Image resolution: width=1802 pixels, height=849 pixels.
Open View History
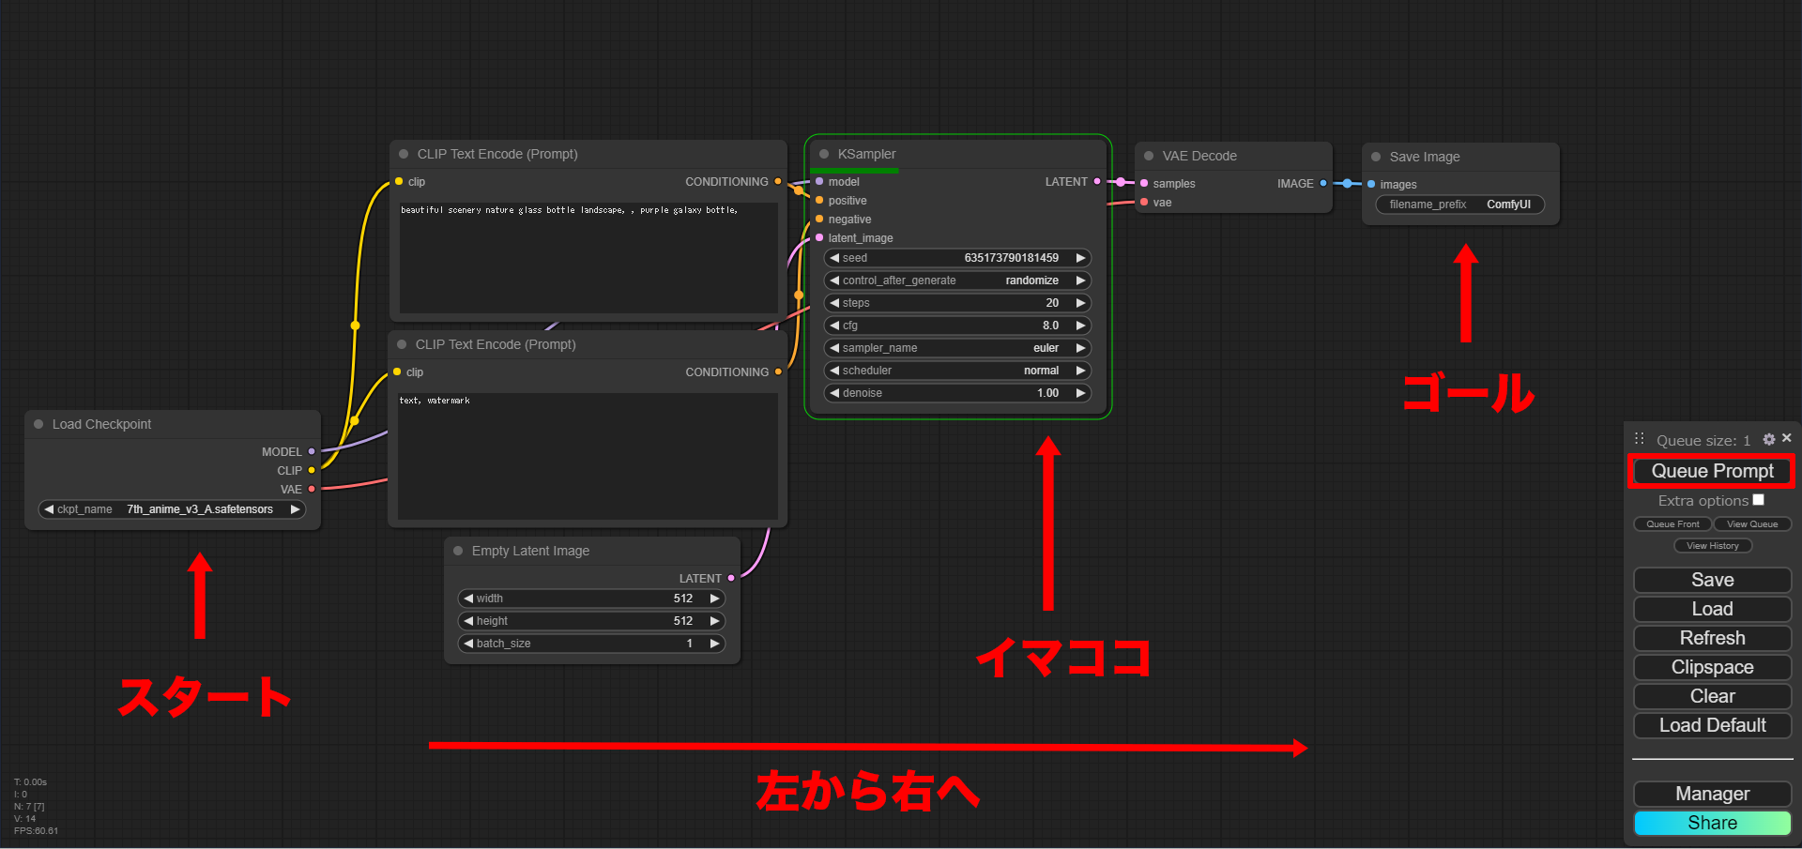pos(1713,546)
